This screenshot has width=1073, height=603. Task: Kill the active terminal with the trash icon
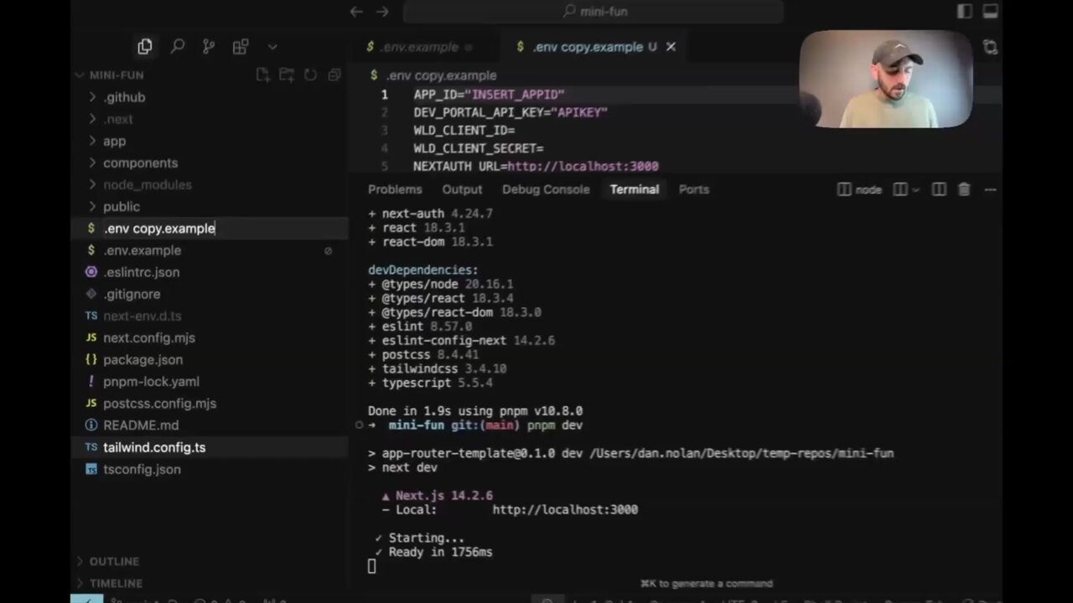(x=963, y=189)
